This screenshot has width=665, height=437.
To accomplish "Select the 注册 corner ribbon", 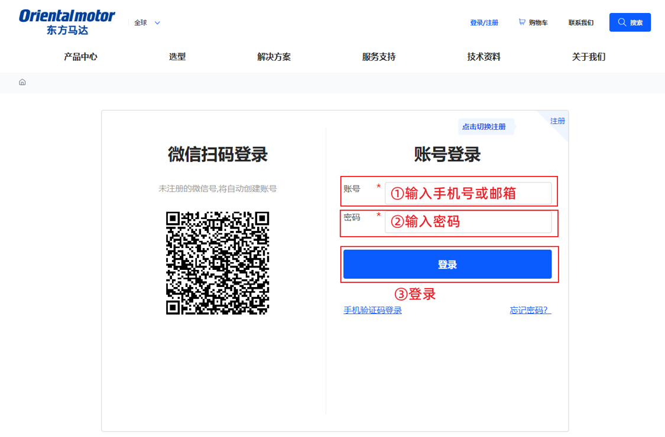I will click(x=557, y=120).
